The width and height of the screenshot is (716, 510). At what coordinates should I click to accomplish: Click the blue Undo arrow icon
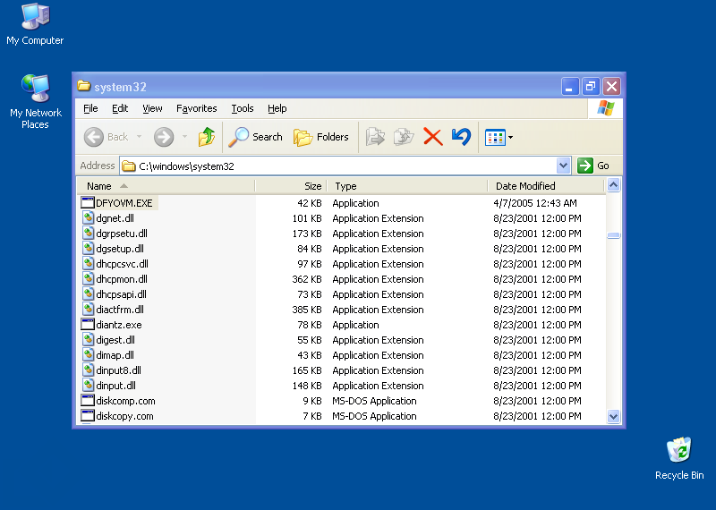pyautogui.click(x=461, y=137)
